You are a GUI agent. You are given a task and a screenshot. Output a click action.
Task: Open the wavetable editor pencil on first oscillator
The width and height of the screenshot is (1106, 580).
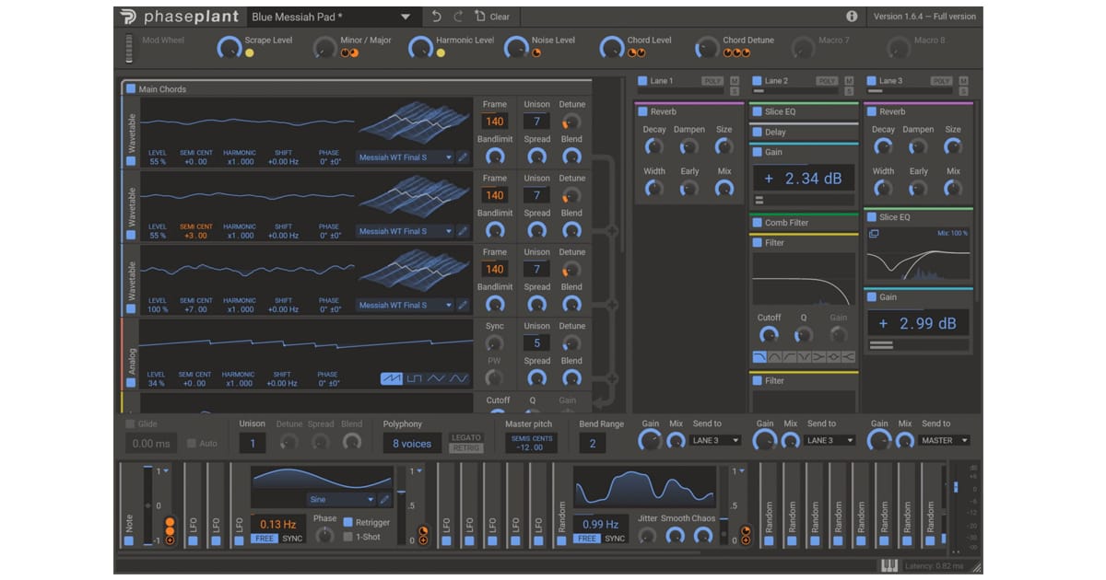click(463, 157)
